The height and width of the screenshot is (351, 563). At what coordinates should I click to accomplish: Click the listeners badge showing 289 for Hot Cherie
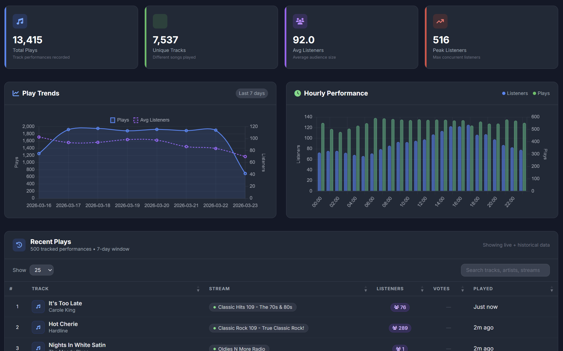[400, 328]
